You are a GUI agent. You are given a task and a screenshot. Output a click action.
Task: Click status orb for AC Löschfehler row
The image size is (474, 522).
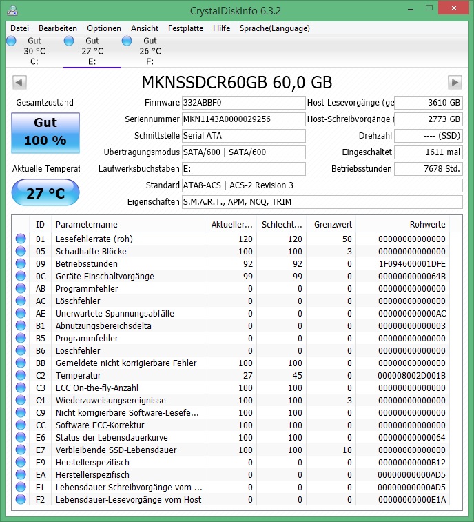[21, 301]
